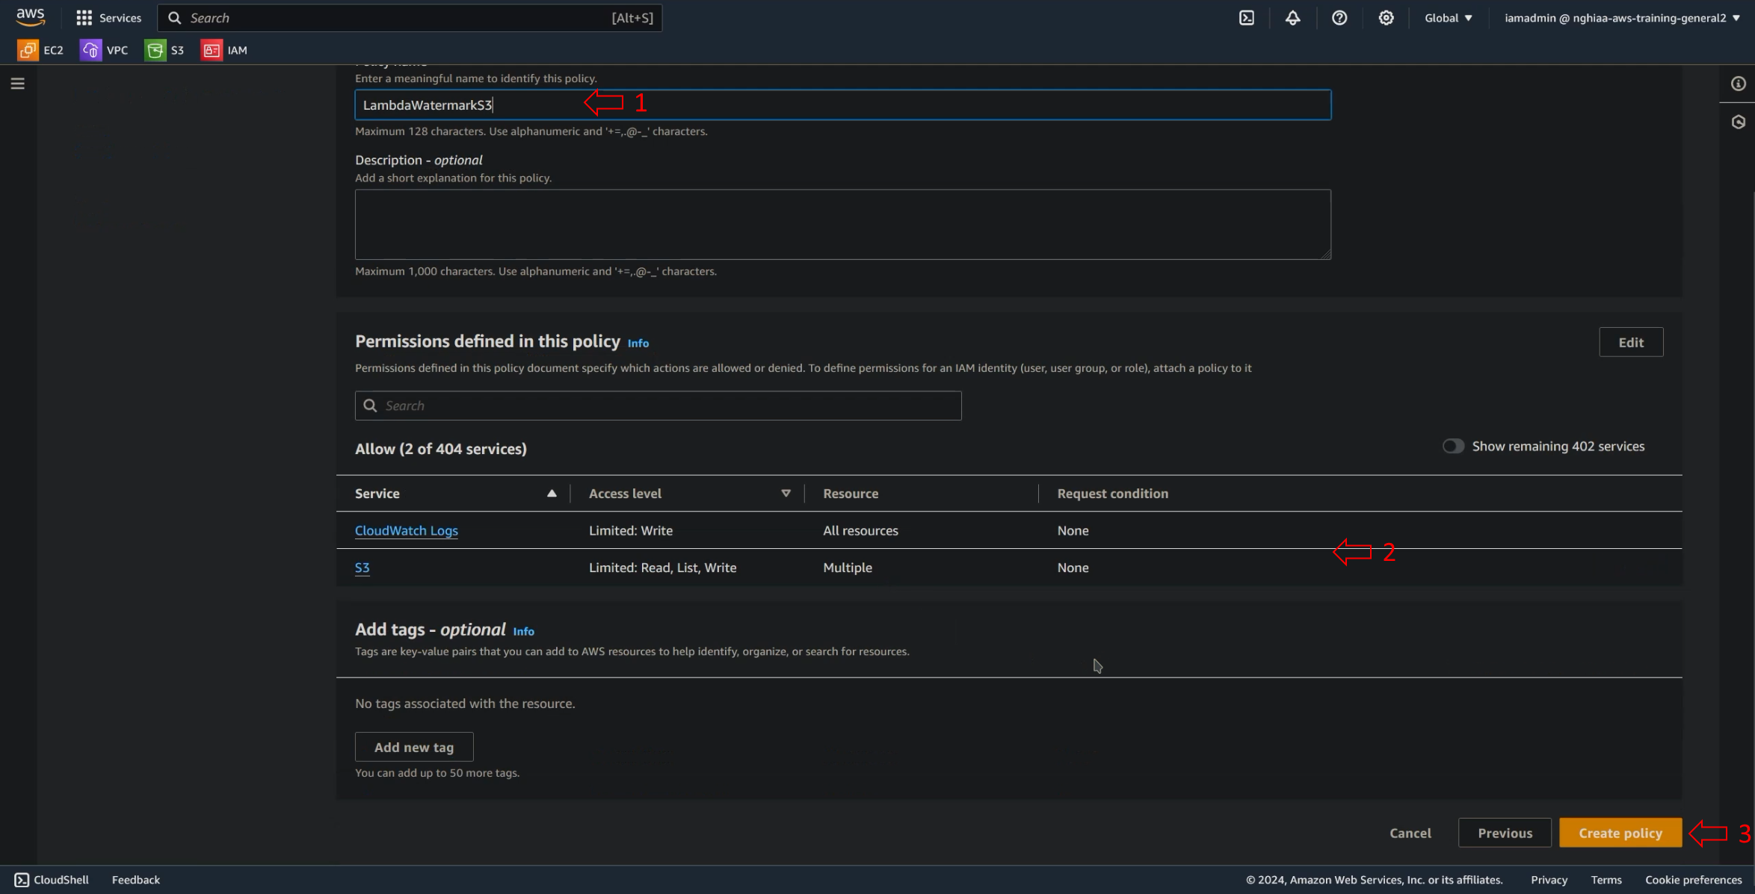Open S3 shortcut in favorites bar
Screen dimensions: 1755x894
point(164,50)
